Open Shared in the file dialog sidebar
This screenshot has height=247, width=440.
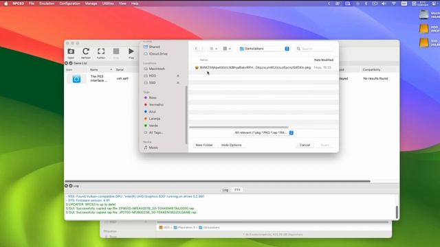[x=154, y=47]
